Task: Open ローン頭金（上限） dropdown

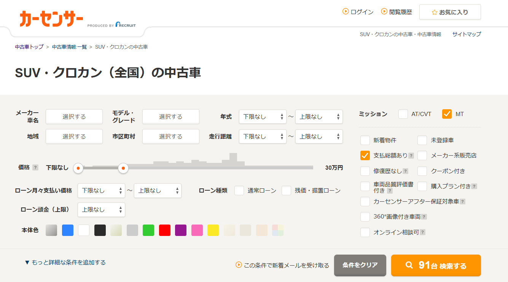Action: pos(101,210)
